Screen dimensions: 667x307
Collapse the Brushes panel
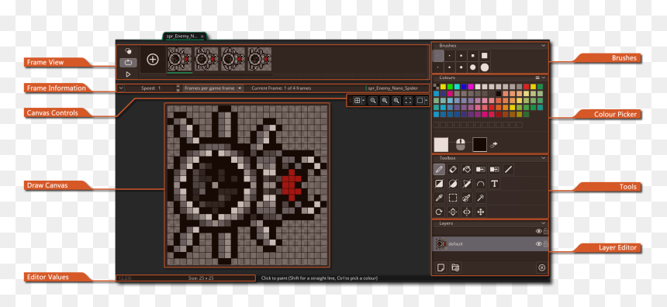543,46
